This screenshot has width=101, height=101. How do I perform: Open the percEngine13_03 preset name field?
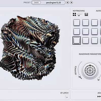tap(53, 3)
